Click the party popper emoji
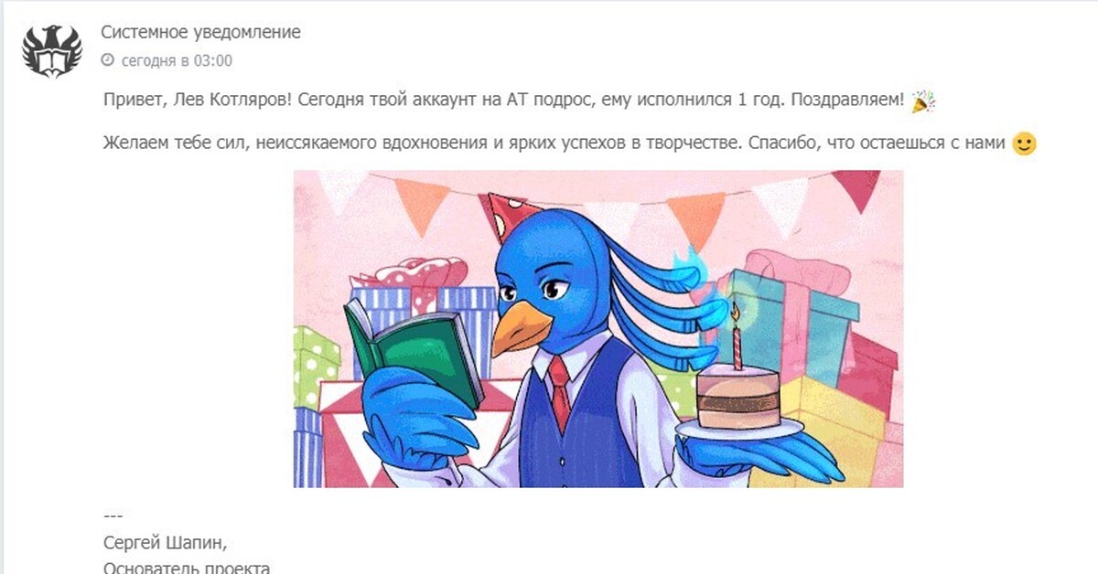Screen dimensions: 1098x574 [x=923, y=101]
